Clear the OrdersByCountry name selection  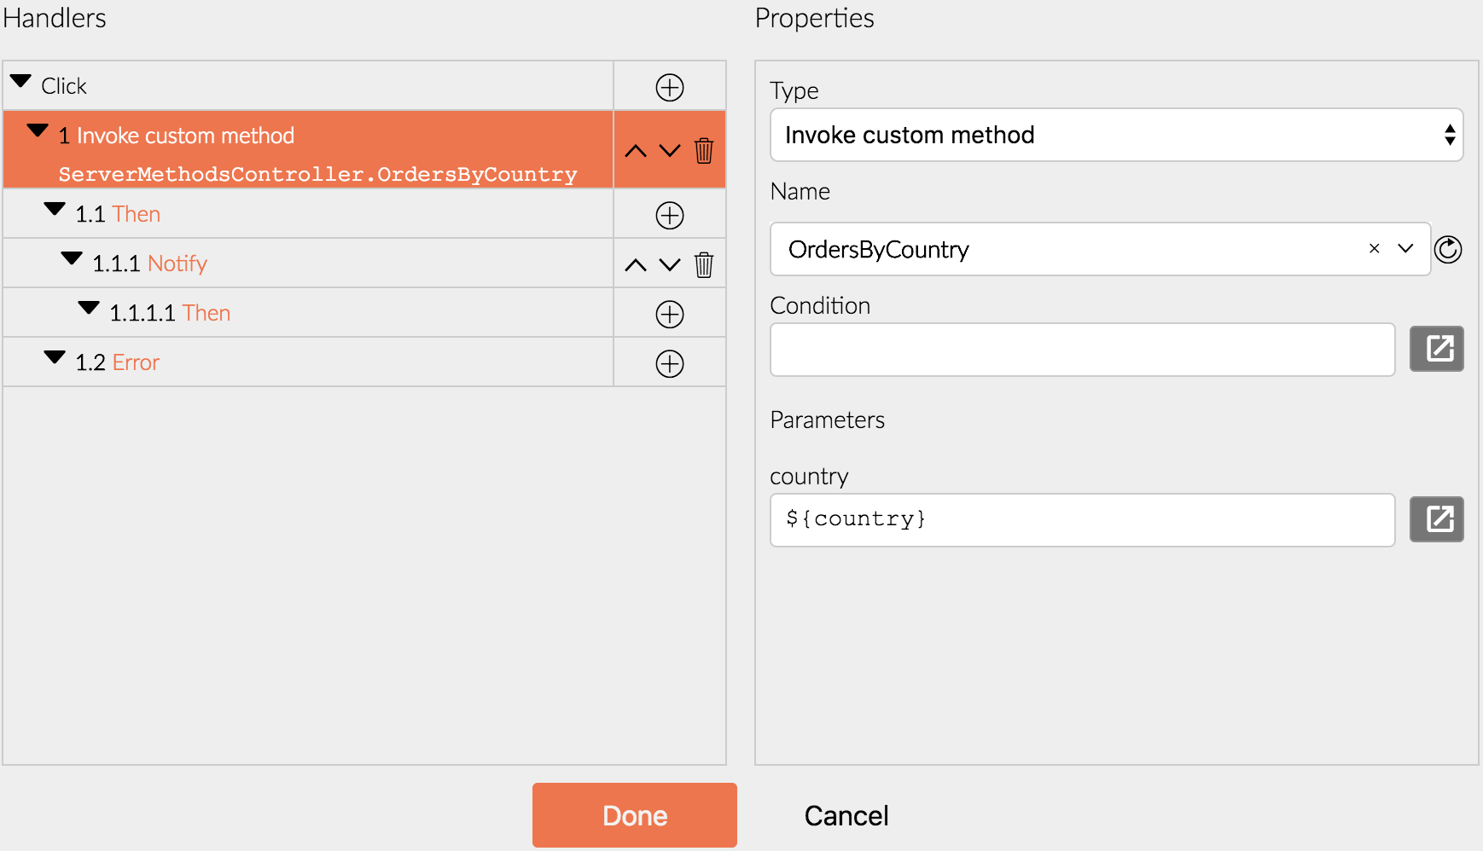click(x=1374, y=249)
